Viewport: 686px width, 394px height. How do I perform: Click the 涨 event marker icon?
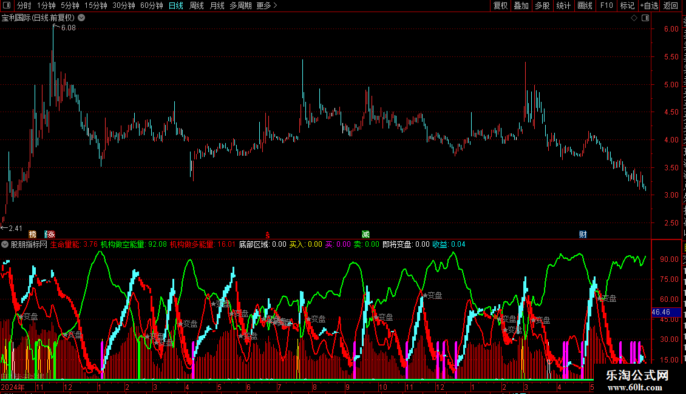pyautogui.click(x=50, y=235)
